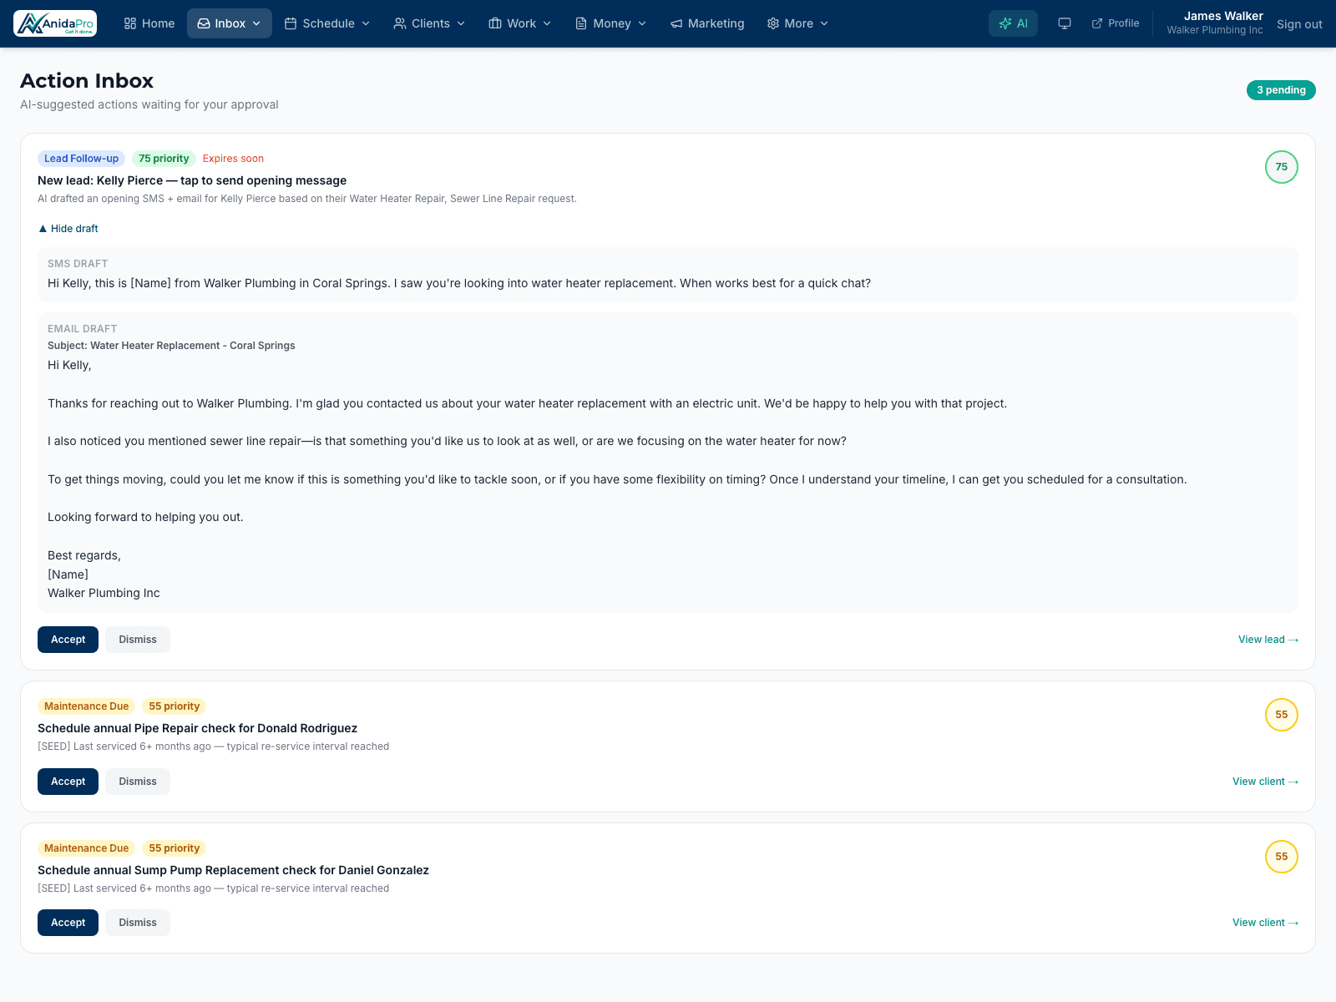Open the Profile link

[x=1116, y=23]
